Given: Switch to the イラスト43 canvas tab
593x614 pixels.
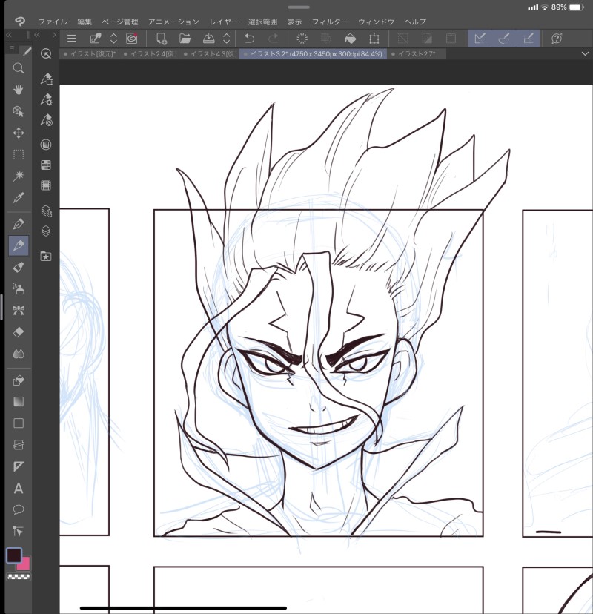Looking at the screenshot, I should click(x=210, y=54).
